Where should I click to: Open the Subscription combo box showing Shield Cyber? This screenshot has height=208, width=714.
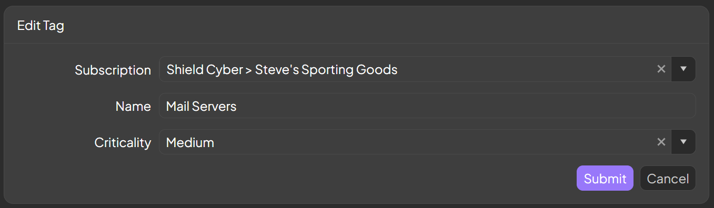(x=415, y=69)
